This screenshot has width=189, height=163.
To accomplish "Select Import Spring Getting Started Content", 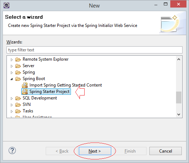I will pos(66,85).
